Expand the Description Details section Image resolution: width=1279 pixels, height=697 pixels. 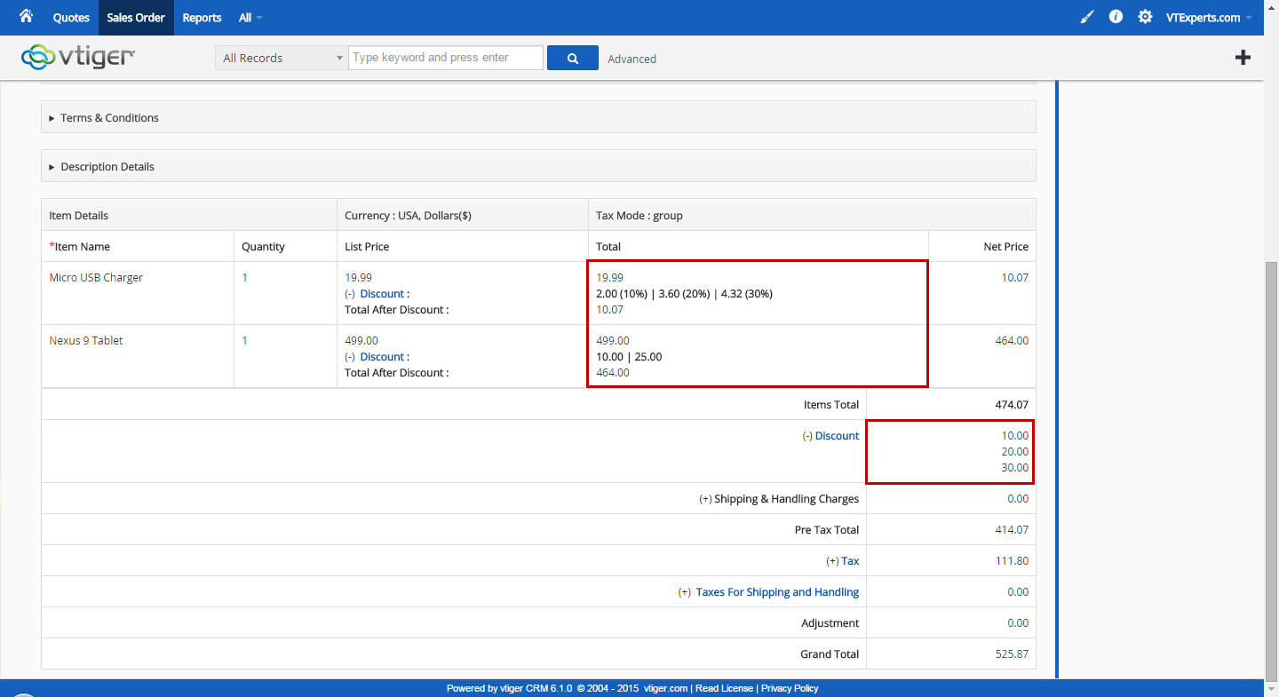pyautogui.click(x=538, y=166)
